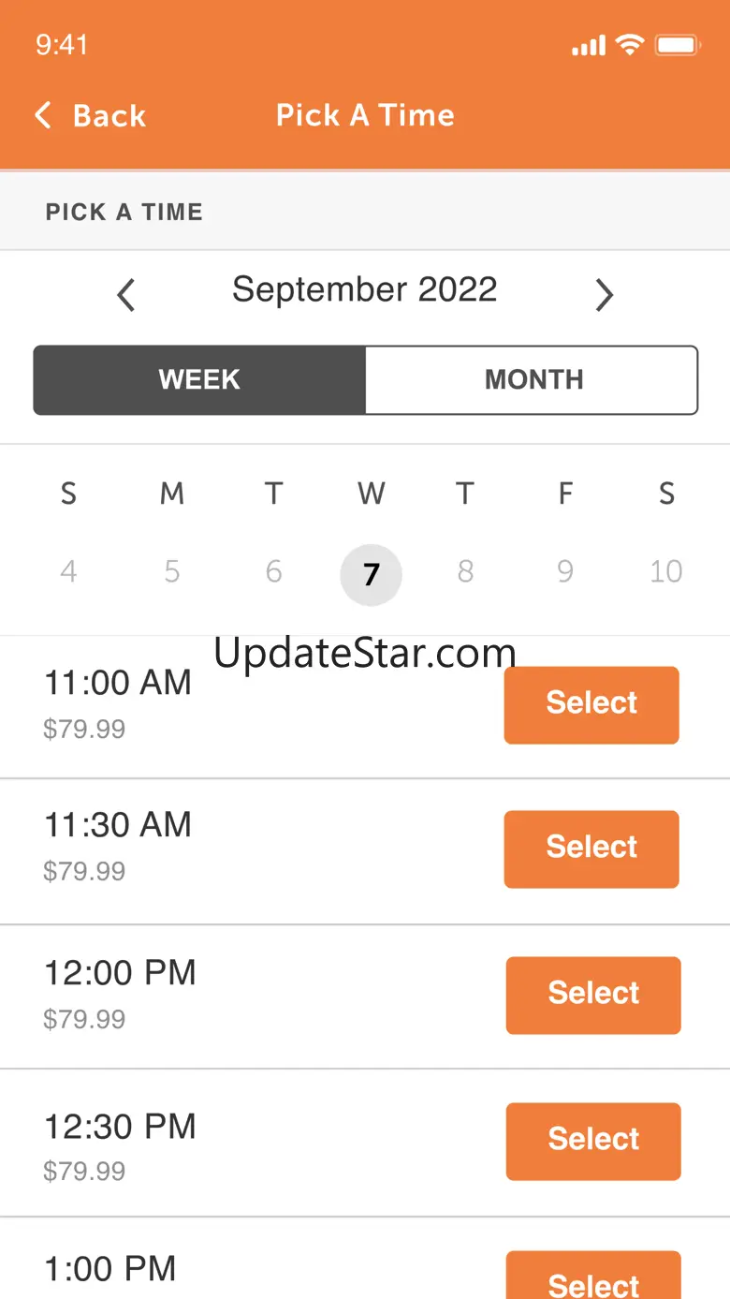730x1299 pixels.
Task: Switch to MONTH view
Action: pyautogui.click(x=533, y=379)
